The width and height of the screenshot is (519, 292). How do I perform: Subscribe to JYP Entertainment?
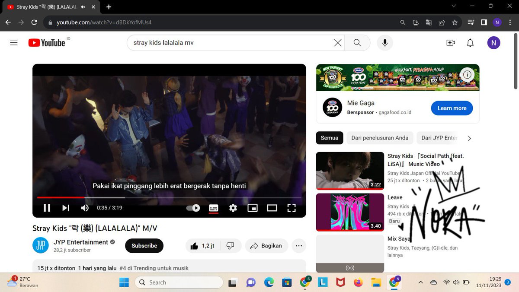pos(144,245)
